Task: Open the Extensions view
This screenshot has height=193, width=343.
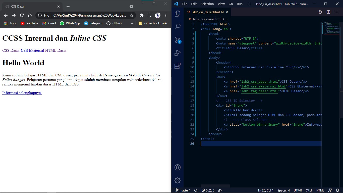Action: click(178, 66)
